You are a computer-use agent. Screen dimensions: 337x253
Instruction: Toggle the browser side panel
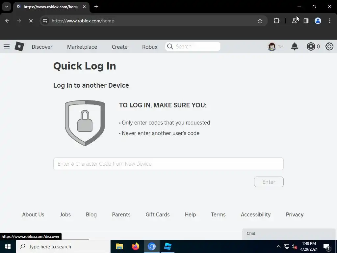(x=306, y=21)
